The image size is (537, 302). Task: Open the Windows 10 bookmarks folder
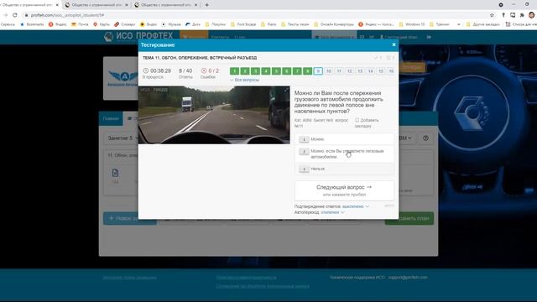click(x=412, y=24)
